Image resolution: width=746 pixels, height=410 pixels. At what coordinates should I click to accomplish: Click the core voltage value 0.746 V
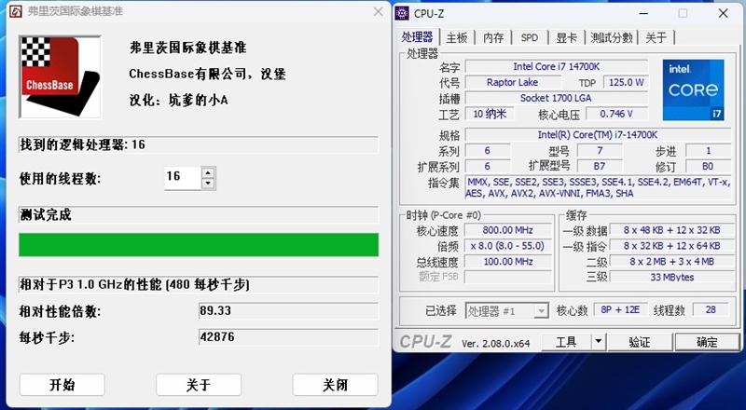(x=616, y=114)
